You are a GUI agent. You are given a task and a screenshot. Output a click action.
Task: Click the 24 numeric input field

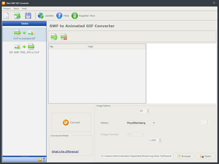[x=143, y=111]
